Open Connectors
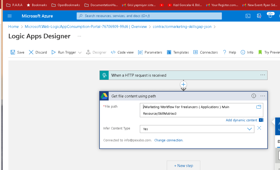Image resolution: width=280 pixels, height=170 pixels. coord(206,52)
